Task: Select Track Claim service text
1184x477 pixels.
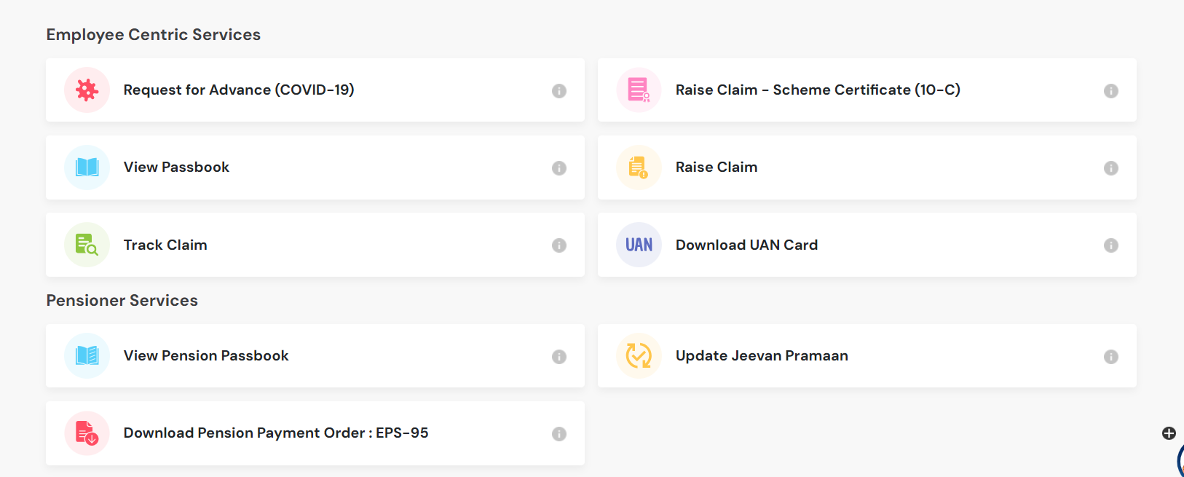Action: click(x=165, y=245)
